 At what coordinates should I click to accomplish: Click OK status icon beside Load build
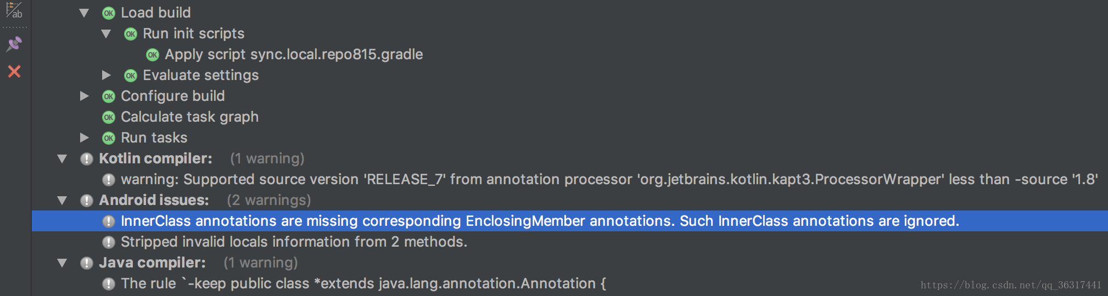tap(109, 13)
